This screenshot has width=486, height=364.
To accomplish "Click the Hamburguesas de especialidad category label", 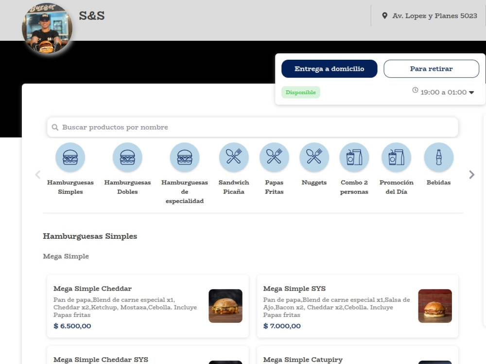I will 185,192.
